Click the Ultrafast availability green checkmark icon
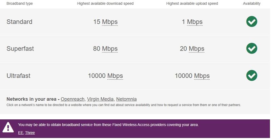 point(252,75)
